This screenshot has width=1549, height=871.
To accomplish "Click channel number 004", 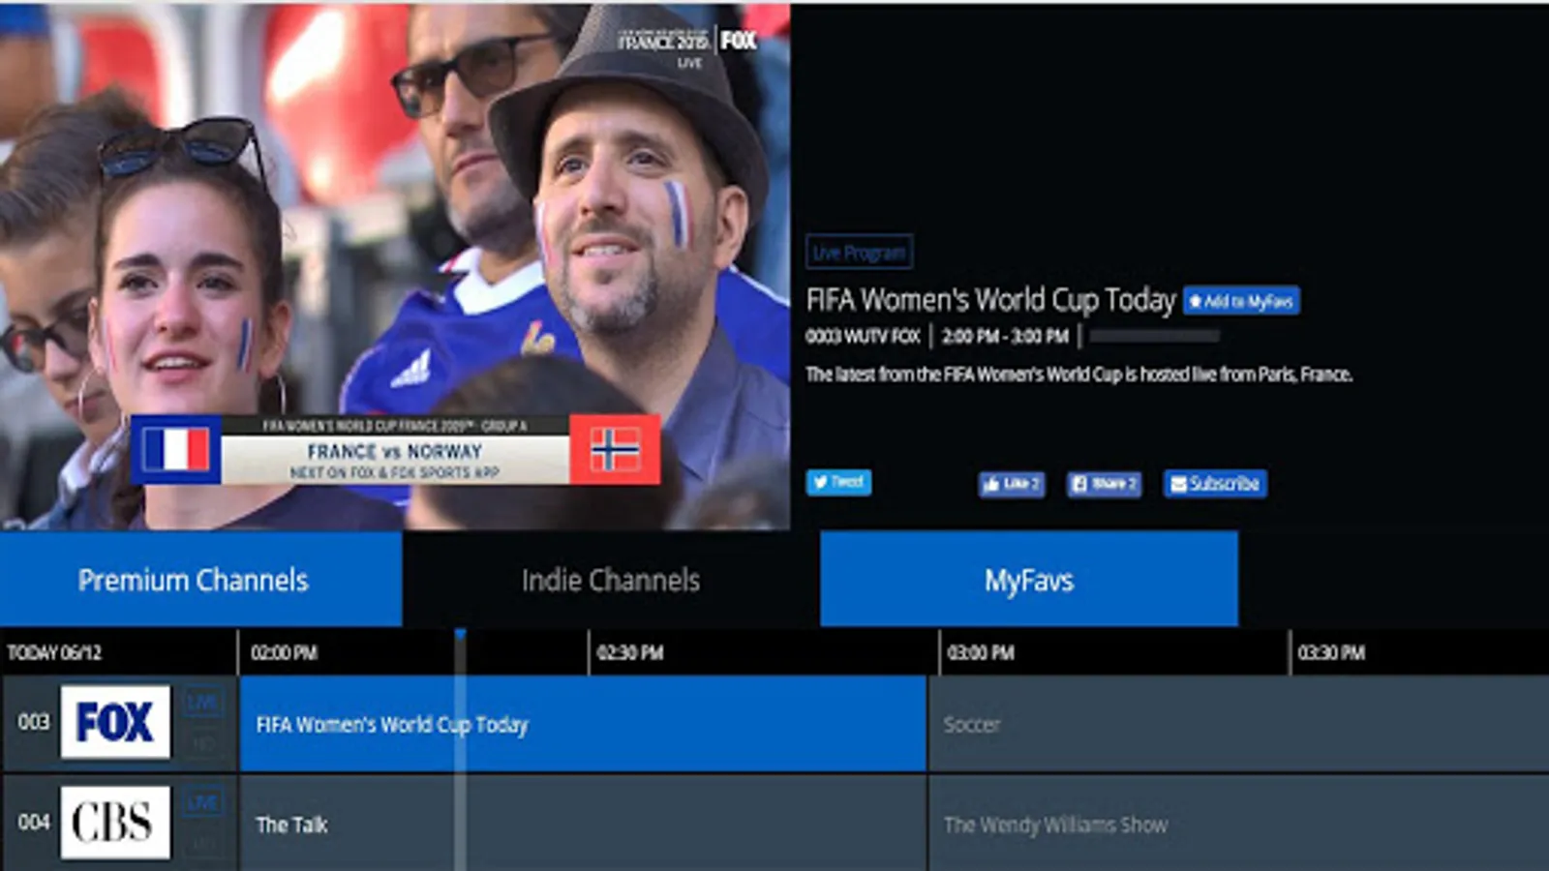I will pos(34,822).
